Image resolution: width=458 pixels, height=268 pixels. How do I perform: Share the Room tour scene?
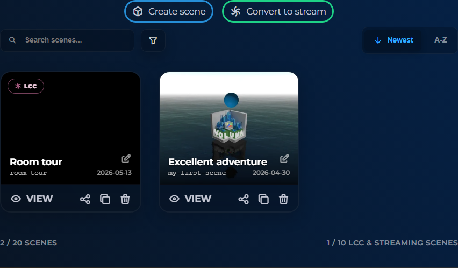pyautogui.click(x=85, y=199)
